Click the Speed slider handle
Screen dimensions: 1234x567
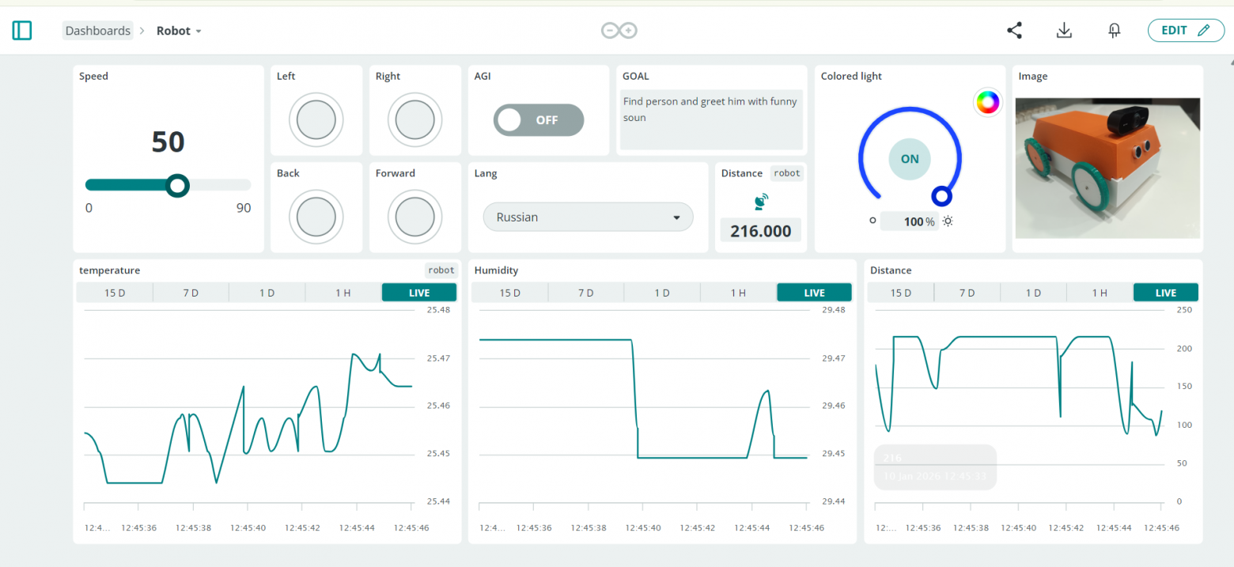(178, 185)
